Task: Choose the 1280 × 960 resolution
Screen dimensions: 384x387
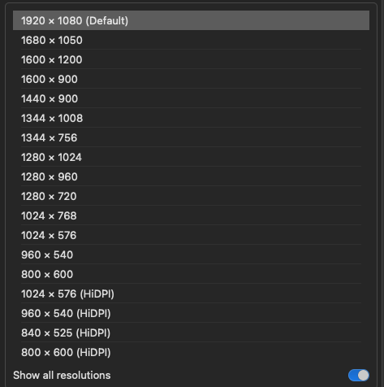Action: 191,176
